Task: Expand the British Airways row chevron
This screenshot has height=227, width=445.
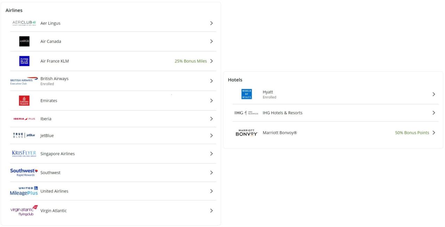Action: (211, 81)
